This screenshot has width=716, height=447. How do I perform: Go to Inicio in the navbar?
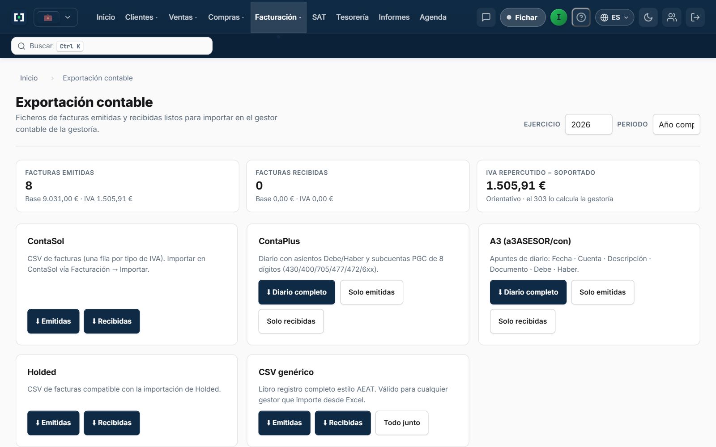[x=106, y=17]
